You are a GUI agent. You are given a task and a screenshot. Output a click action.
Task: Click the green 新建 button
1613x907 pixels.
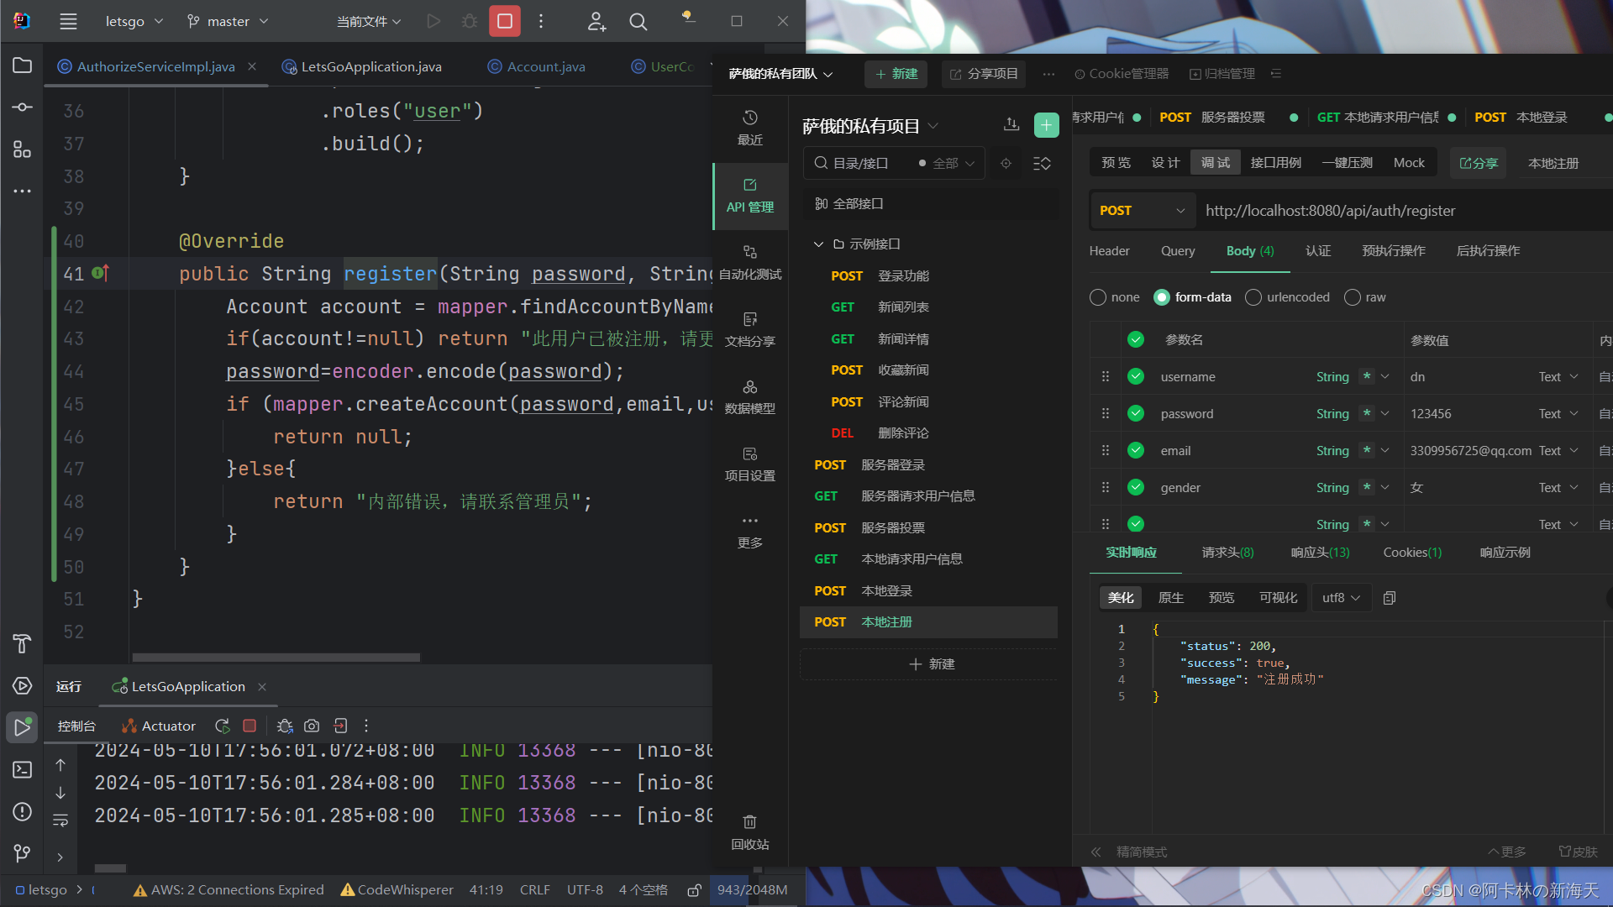tap(896, 74)
